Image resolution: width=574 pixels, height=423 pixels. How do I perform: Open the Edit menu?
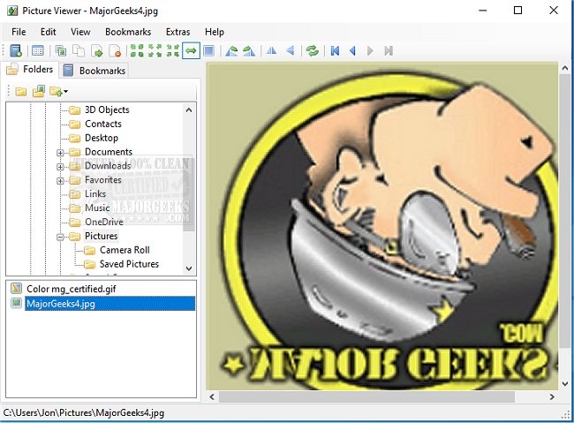[49, 32]
